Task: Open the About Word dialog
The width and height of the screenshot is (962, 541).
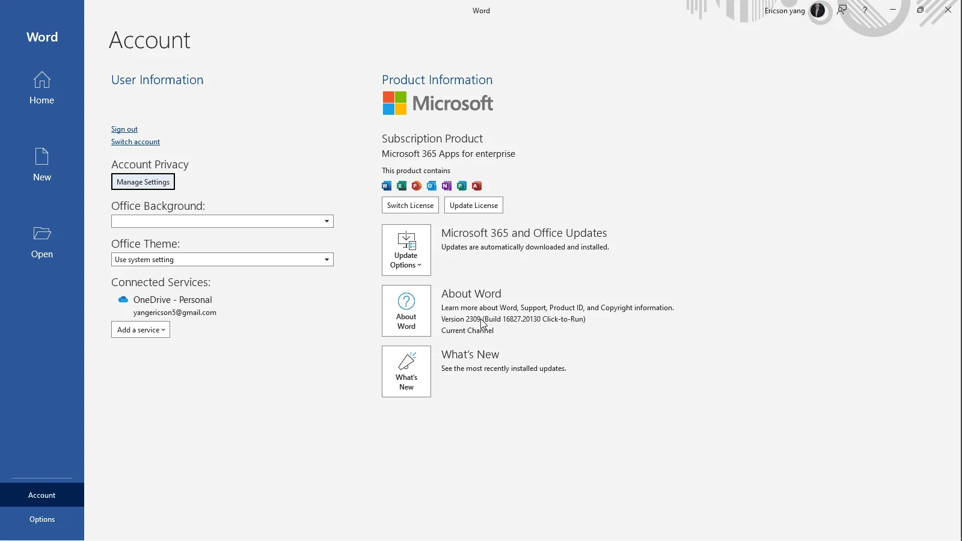Action: pyautogui.click(x=406, y=311)
